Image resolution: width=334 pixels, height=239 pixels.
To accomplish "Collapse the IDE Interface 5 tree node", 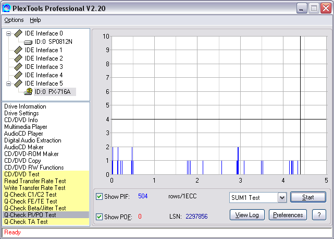I will pos(8,83).
